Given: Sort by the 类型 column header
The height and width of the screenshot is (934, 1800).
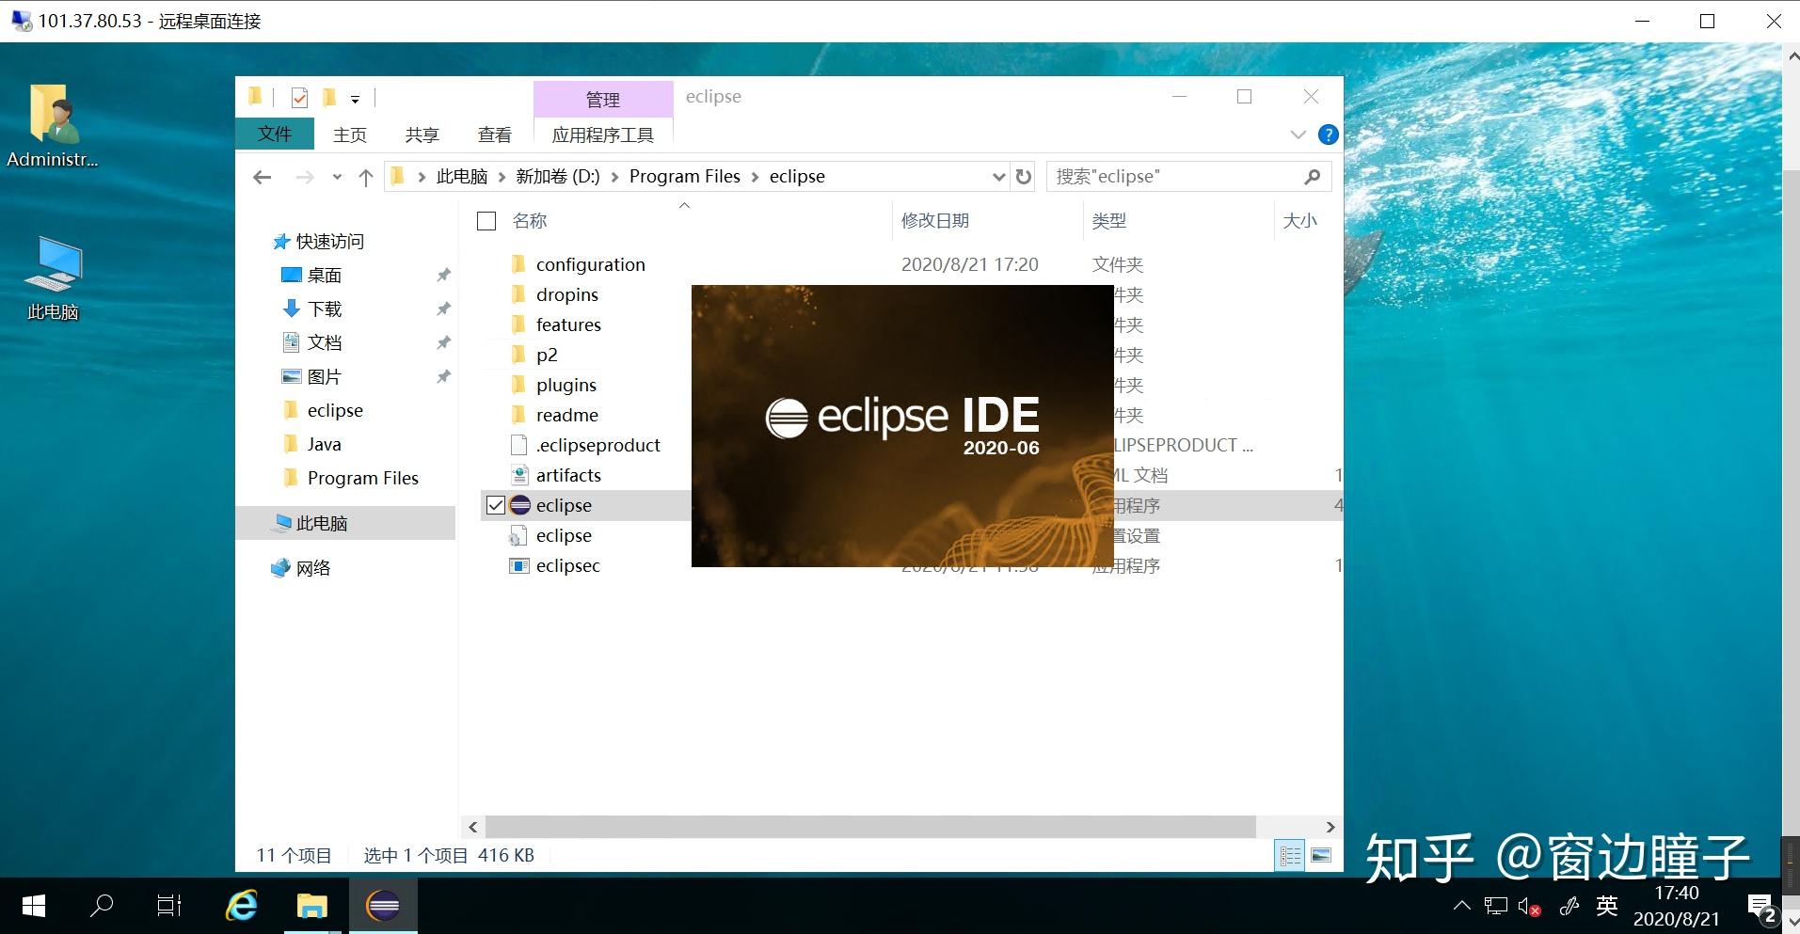Looking at the screenshot, I should pos(1109,221).
